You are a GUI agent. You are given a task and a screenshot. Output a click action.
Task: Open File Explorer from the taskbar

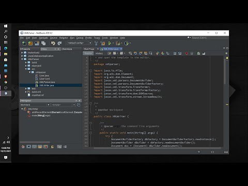[6, 54]
